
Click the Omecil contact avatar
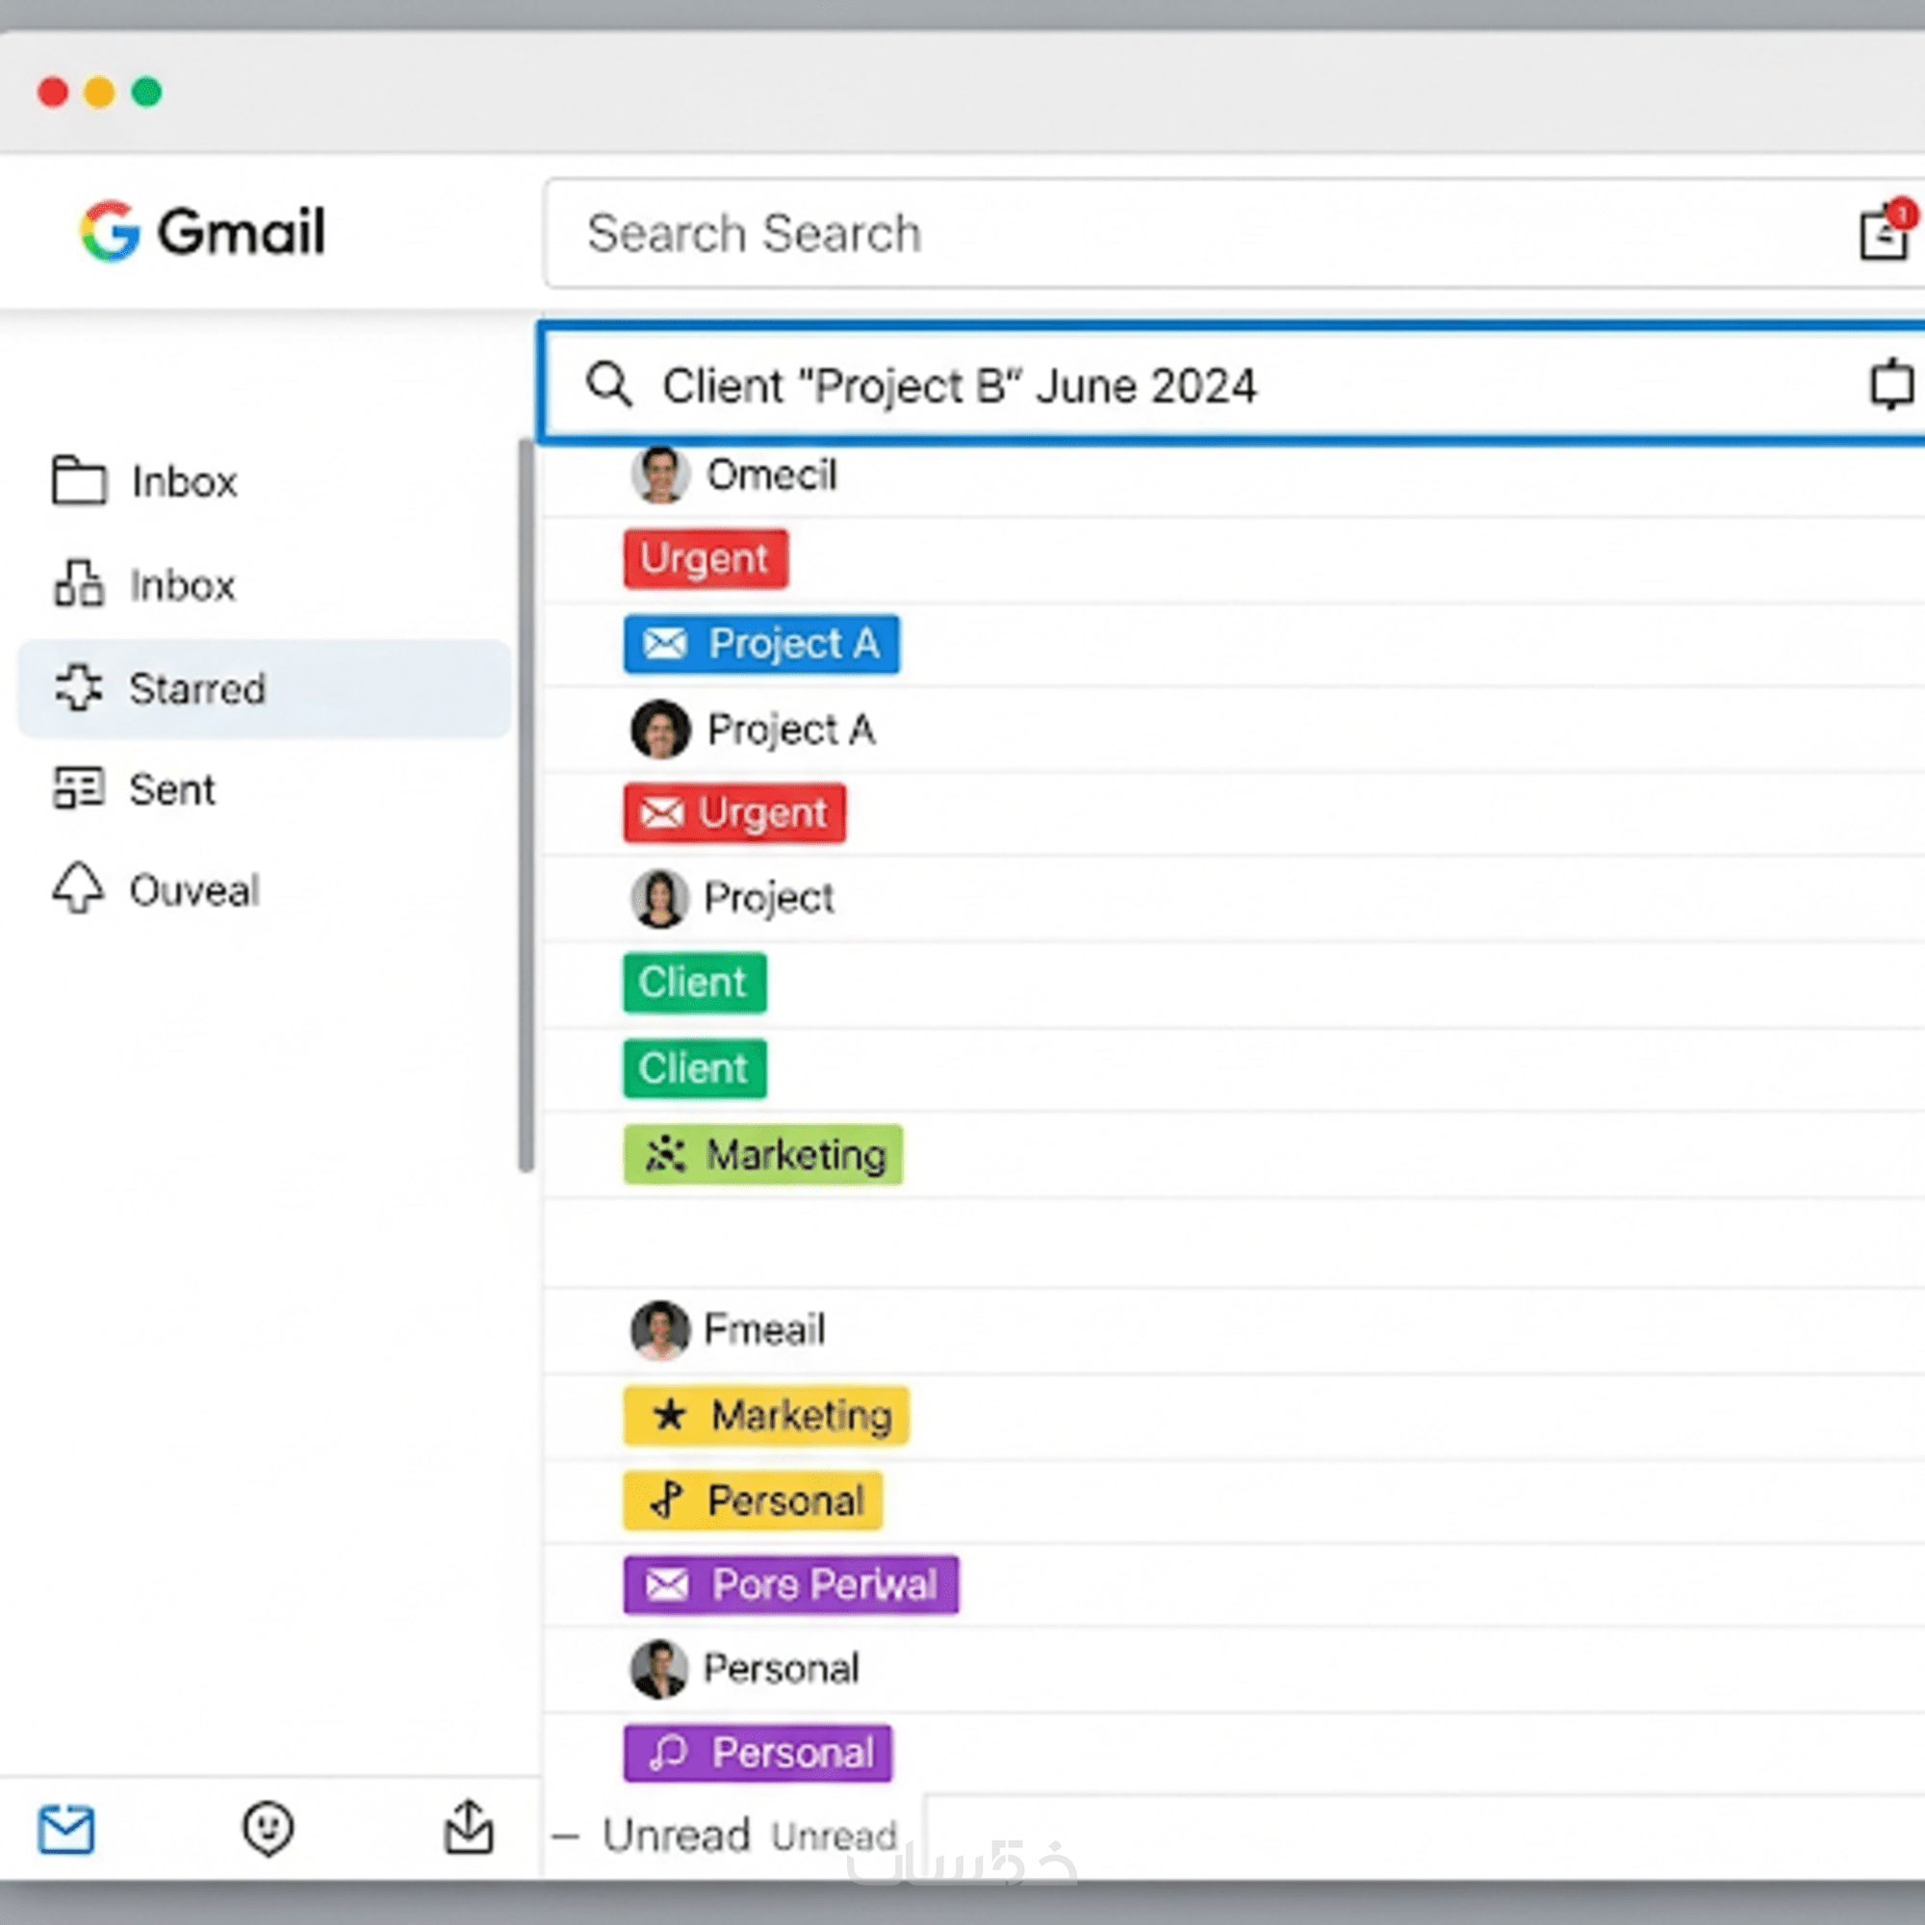tap(659, 475)
